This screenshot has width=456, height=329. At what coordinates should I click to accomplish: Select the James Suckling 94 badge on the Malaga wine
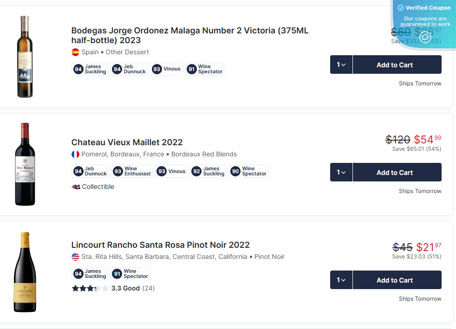tap(89, 69)
